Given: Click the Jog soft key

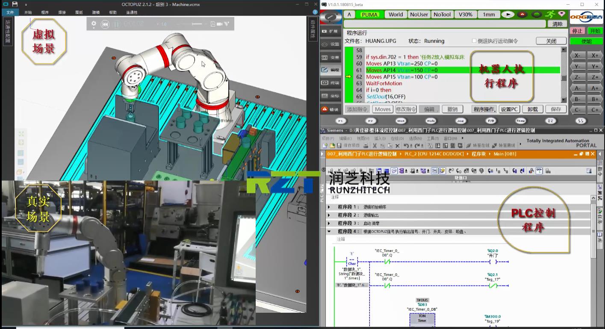Looking at the screenshot, I should tap(460, 121).
